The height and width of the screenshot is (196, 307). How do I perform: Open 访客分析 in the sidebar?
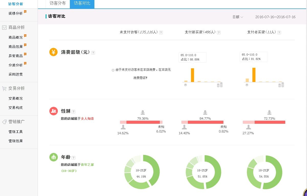click(16, 4)
